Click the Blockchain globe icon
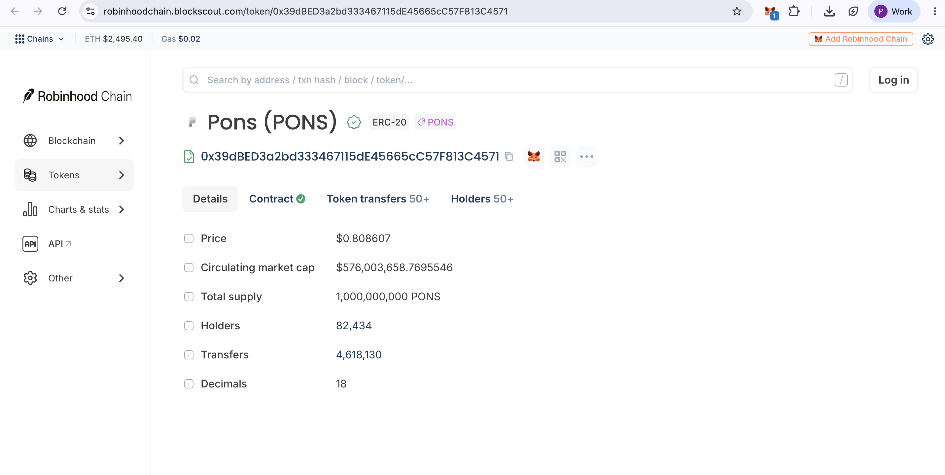This screenshot has width=945, height=475. tap(30, 141)
